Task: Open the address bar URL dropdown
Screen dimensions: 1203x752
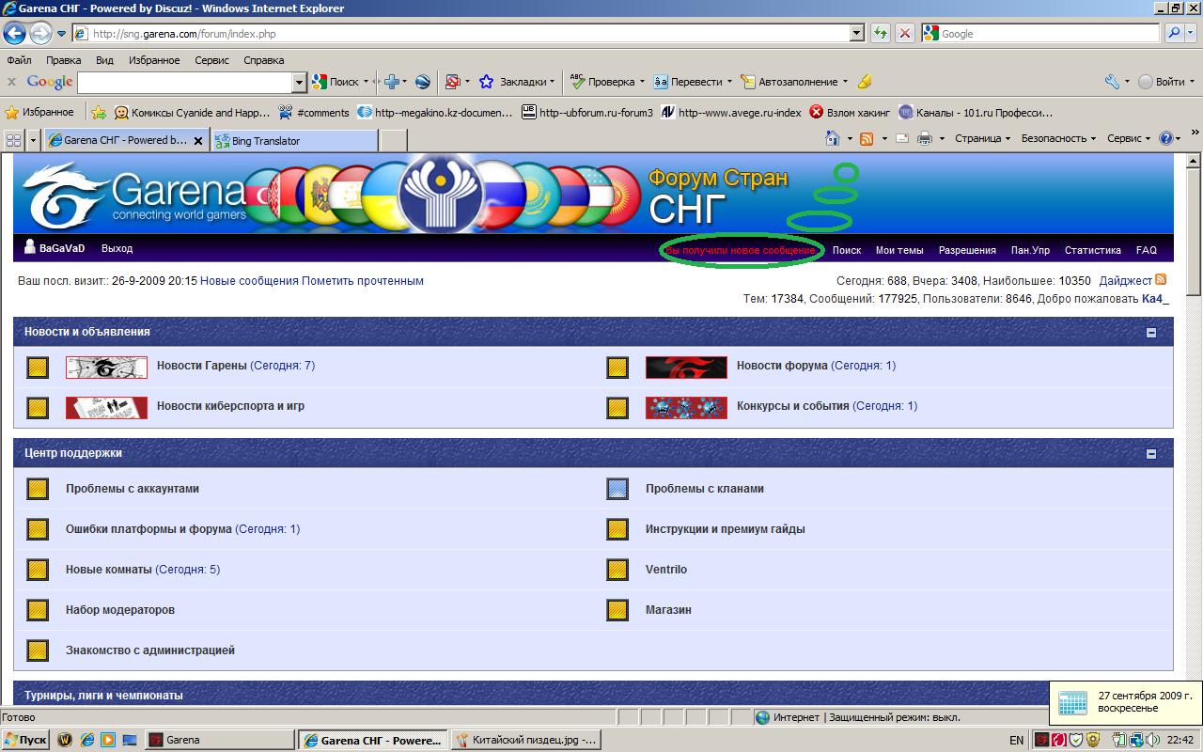Action: [856, 34]
